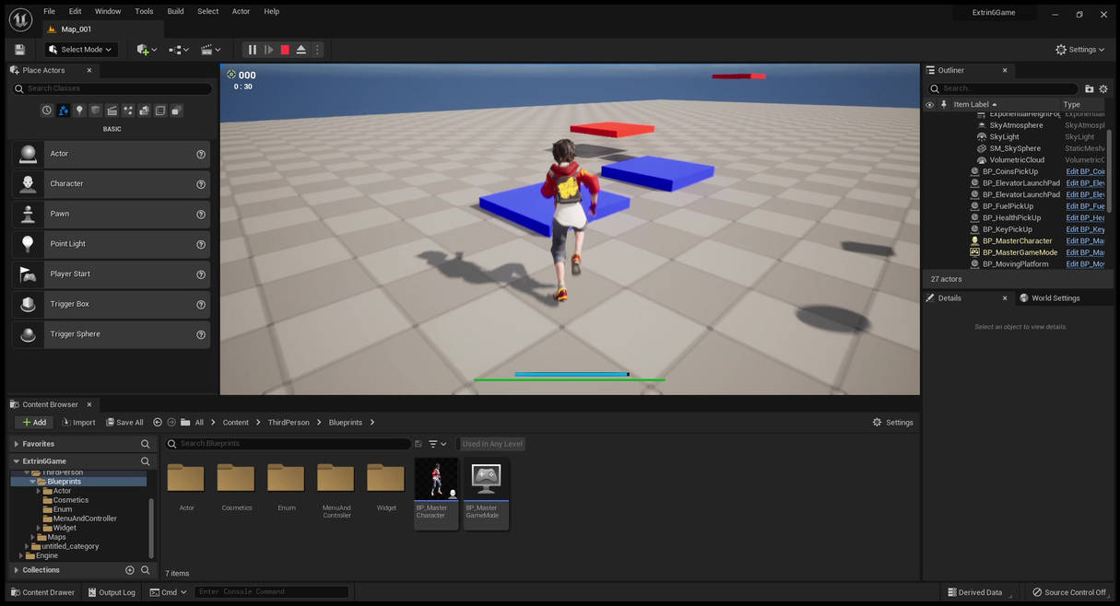
Task: Click Edit BP_MasterGameMode in the Outliner
Action: (x=1085, y=252)
